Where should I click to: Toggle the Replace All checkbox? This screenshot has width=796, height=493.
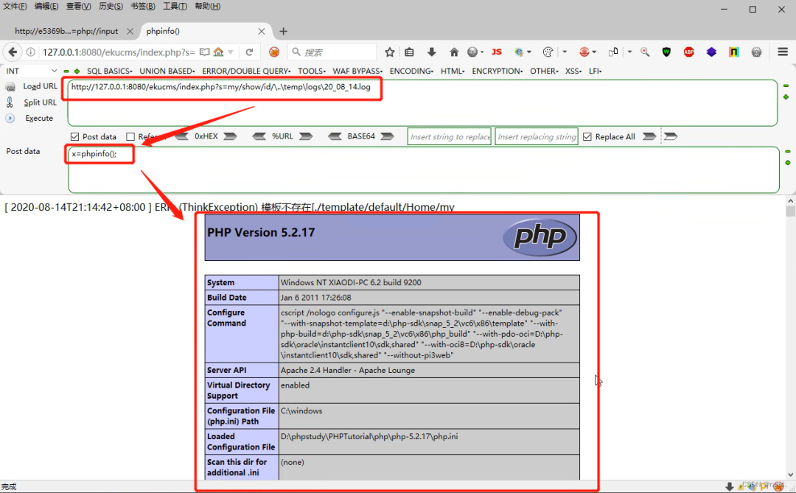(587, 136)
